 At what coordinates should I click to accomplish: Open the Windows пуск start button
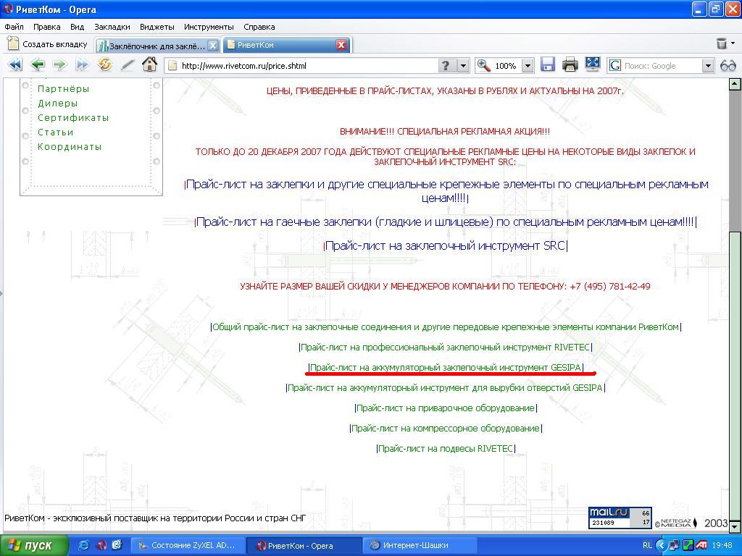(34, 545)
